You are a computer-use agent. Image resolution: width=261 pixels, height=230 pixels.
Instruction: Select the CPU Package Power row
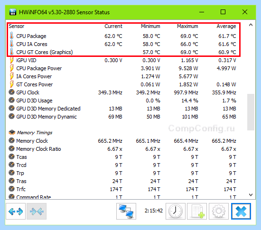click(x=122, y=68)
